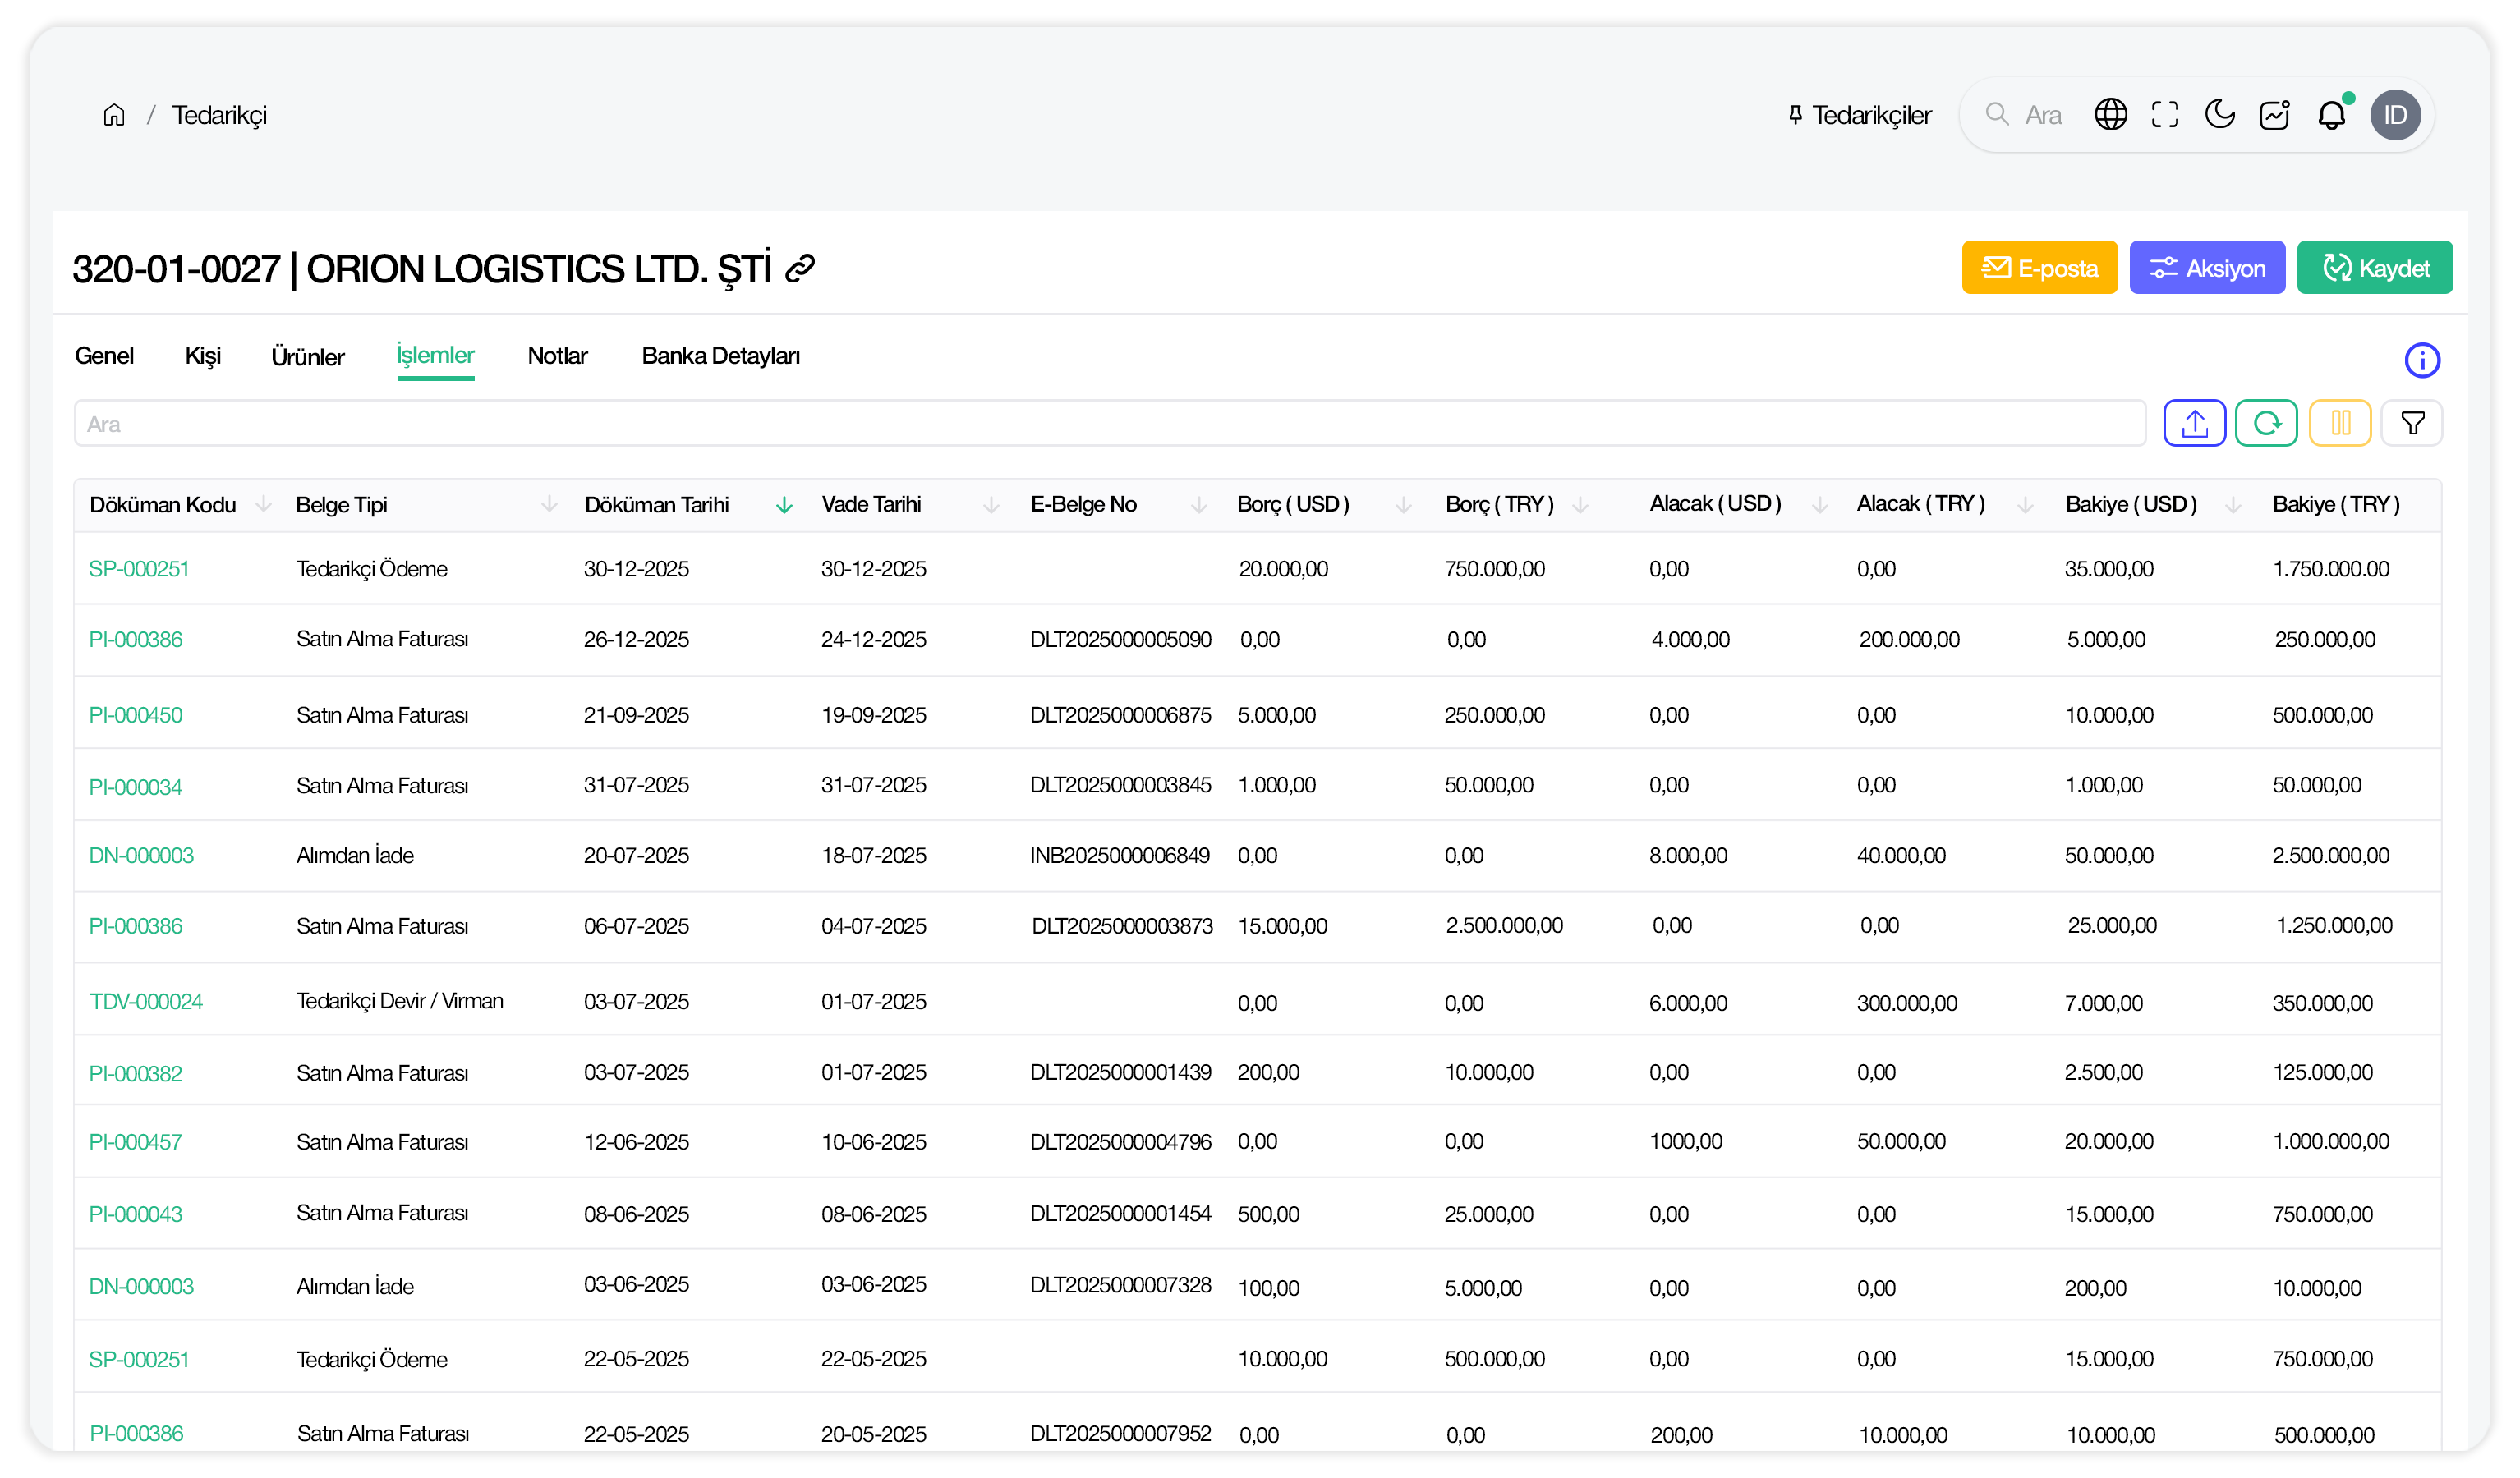The height and width of the screenshot is (1478, 2520).
Task: Open the Genel tab
Action: coord(104,356)
